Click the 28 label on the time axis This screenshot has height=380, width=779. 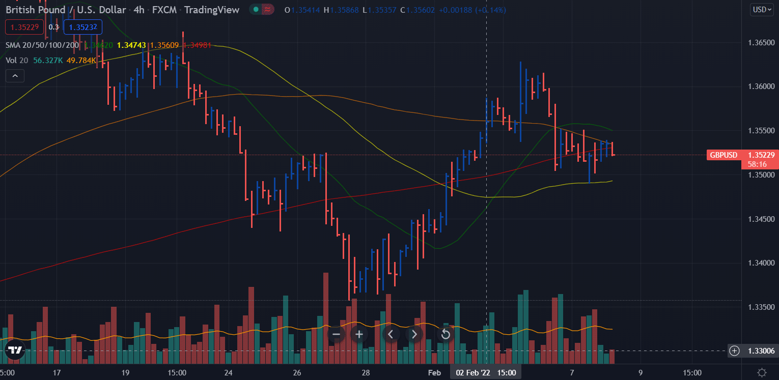coord(366,373)
